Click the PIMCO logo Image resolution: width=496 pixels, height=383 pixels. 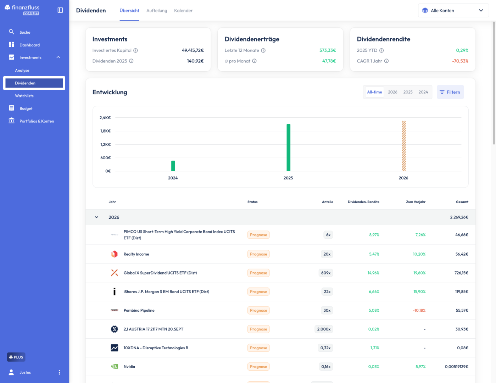point(114,235)
